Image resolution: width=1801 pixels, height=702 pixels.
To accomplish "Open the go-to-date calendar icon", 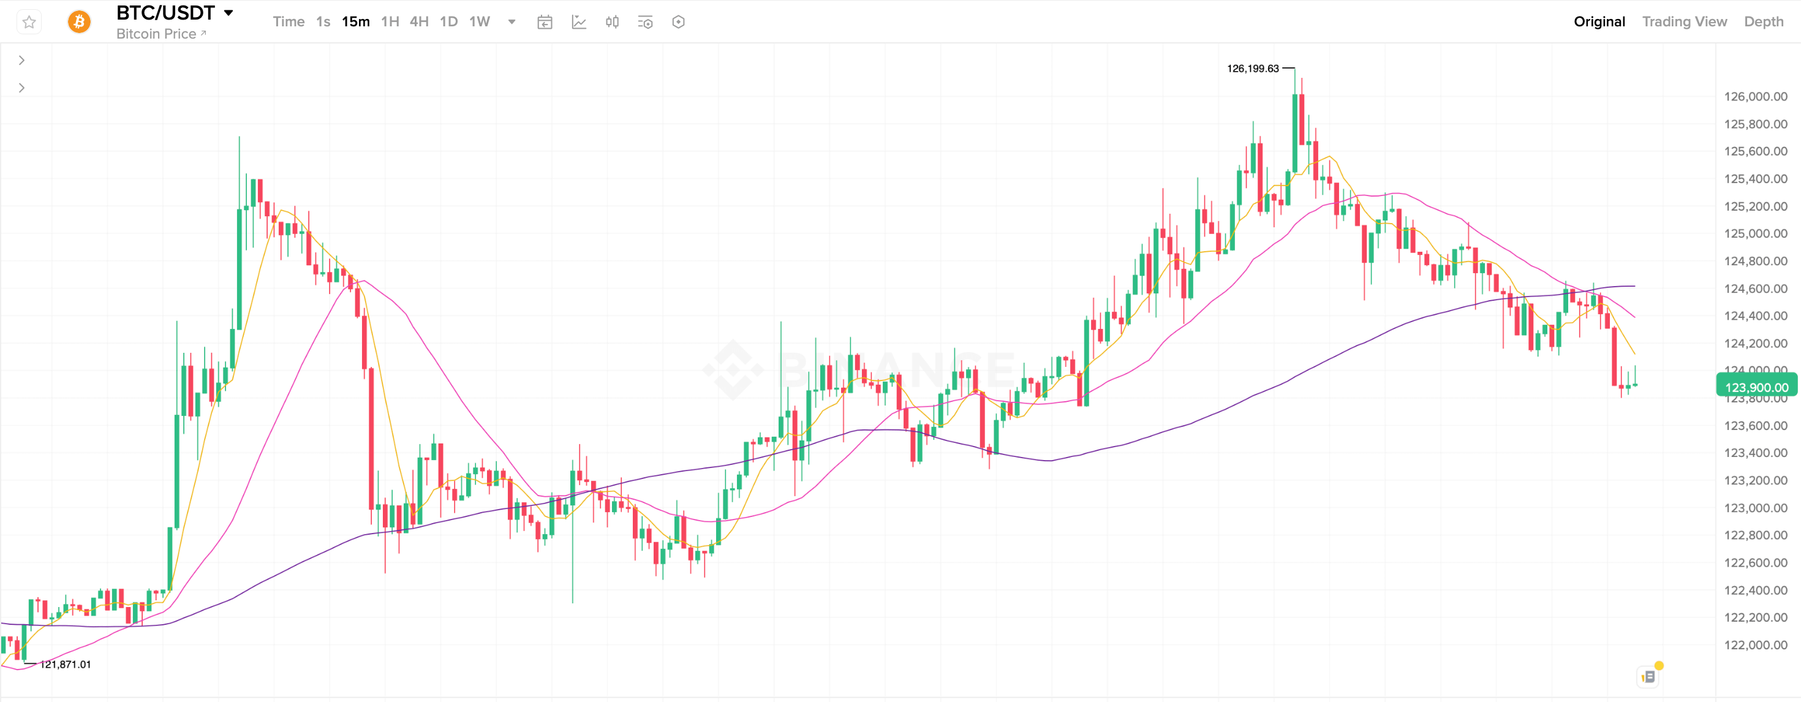I will [x=545, y=21].
